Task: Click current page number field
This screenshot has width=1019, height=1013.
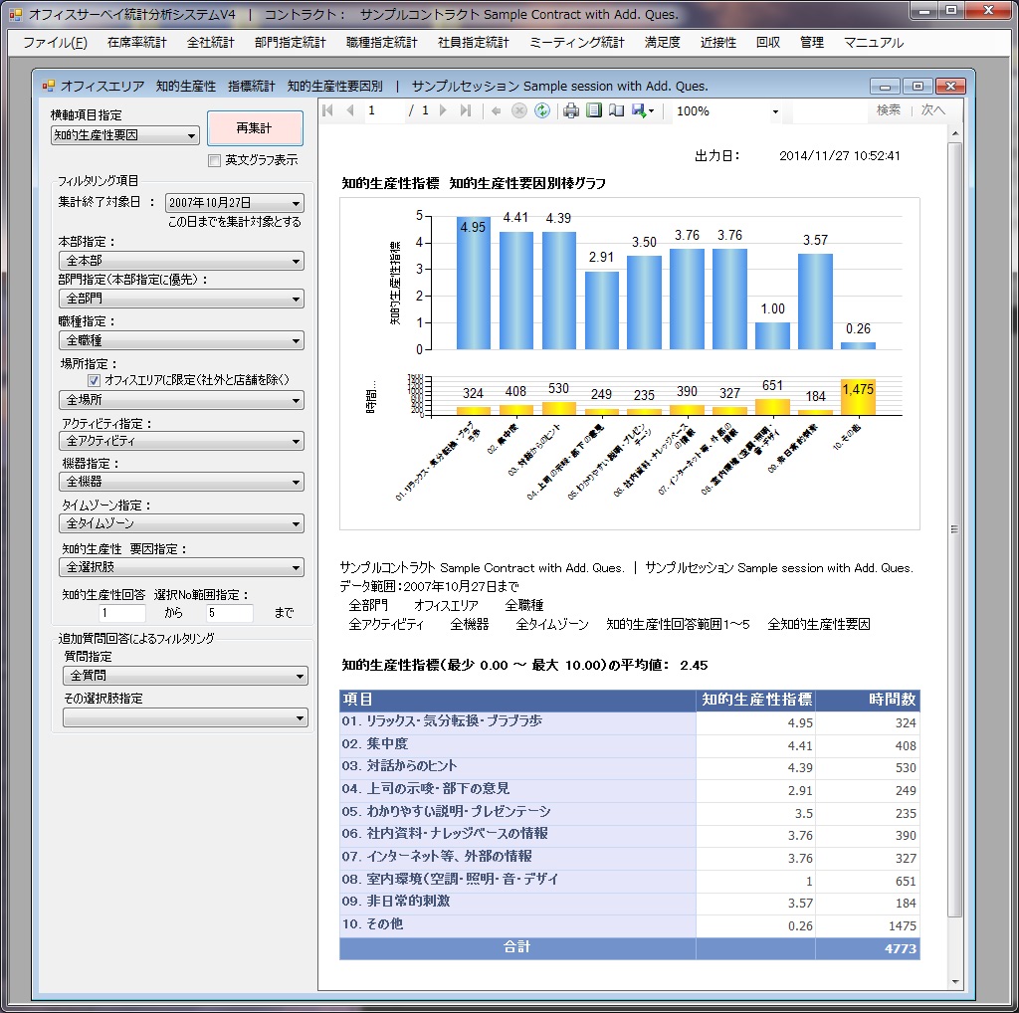Action: (383, 111)
